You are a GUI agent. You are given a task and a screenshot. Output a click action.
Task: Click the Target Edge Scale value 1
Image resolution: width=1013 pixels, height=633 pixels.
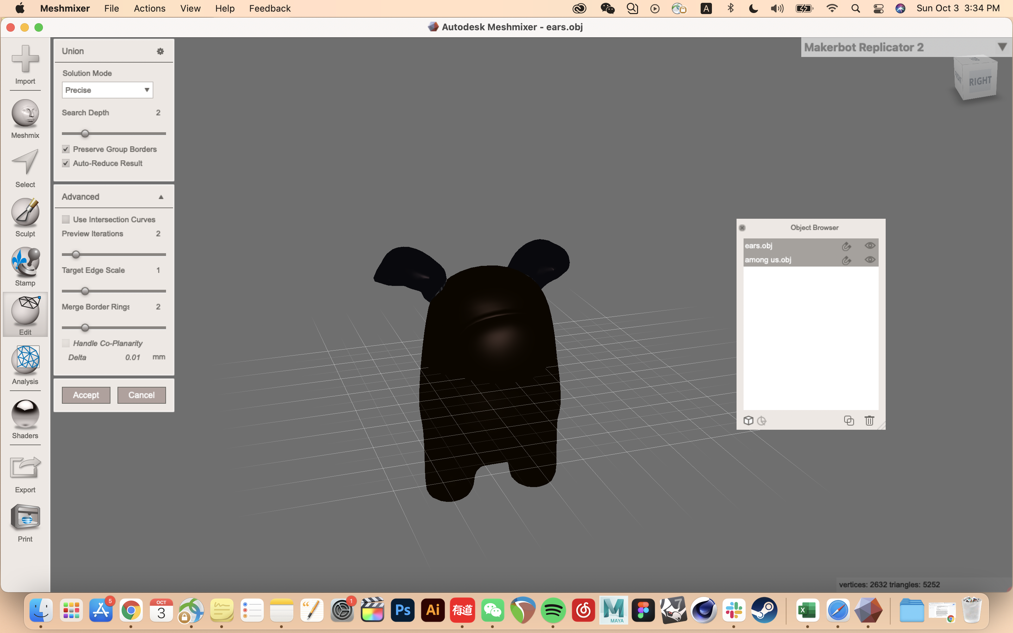158,270
